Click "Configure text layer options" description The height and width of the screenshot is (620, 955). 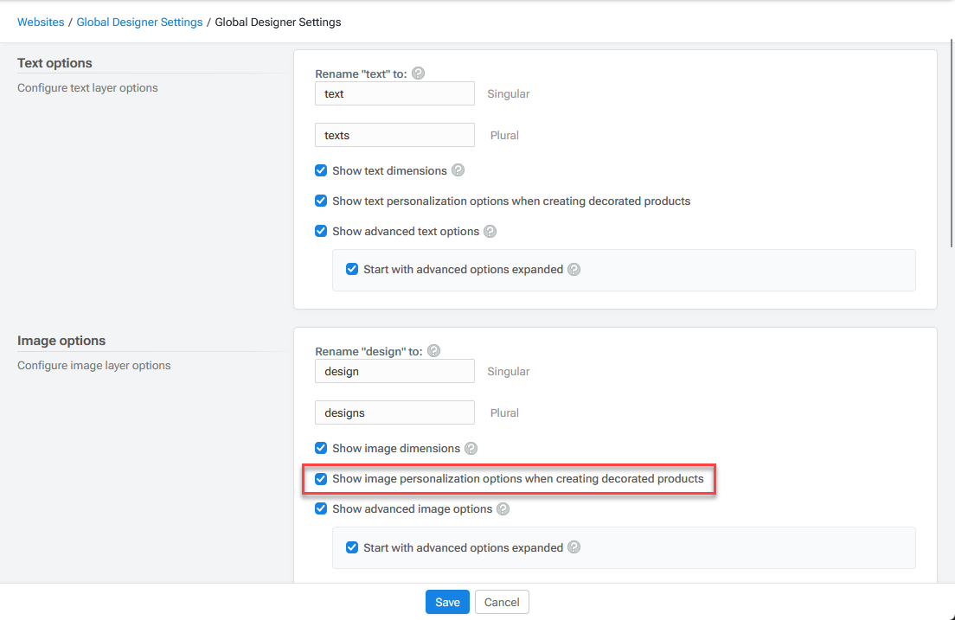pos(87,87)
